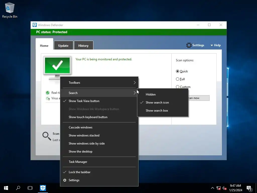Set search to Hidden
257x193 pixels.
163,94
